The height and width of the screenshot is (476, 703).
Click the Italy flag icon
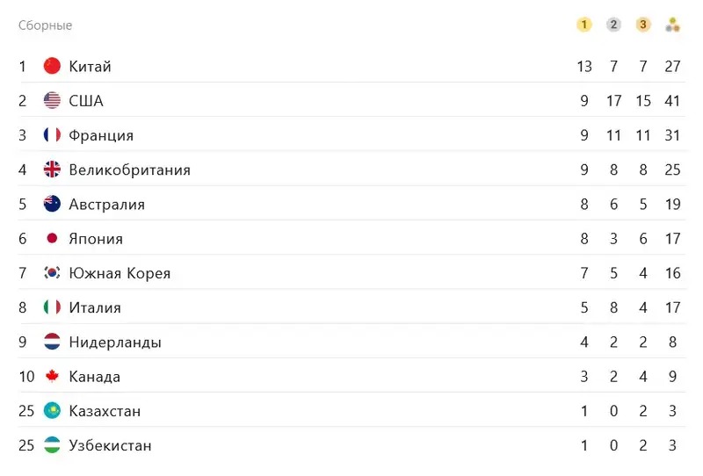(x=52, y=307)
